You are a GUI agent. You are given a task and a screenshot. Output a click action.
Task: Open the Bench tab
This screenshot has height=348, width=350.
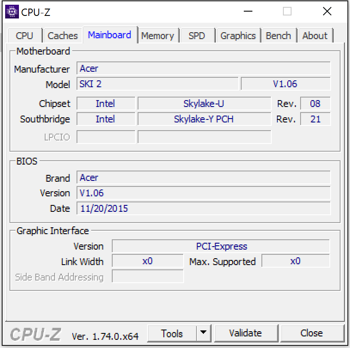click(279, 36)
